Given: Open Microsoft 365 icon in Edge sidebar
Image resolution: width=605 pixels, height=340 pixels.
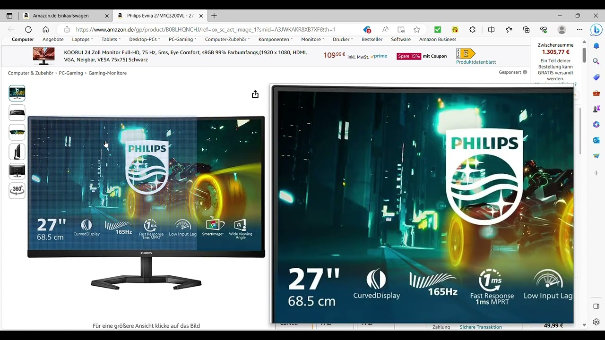Looking at the screenshot, I should (596, 125).
